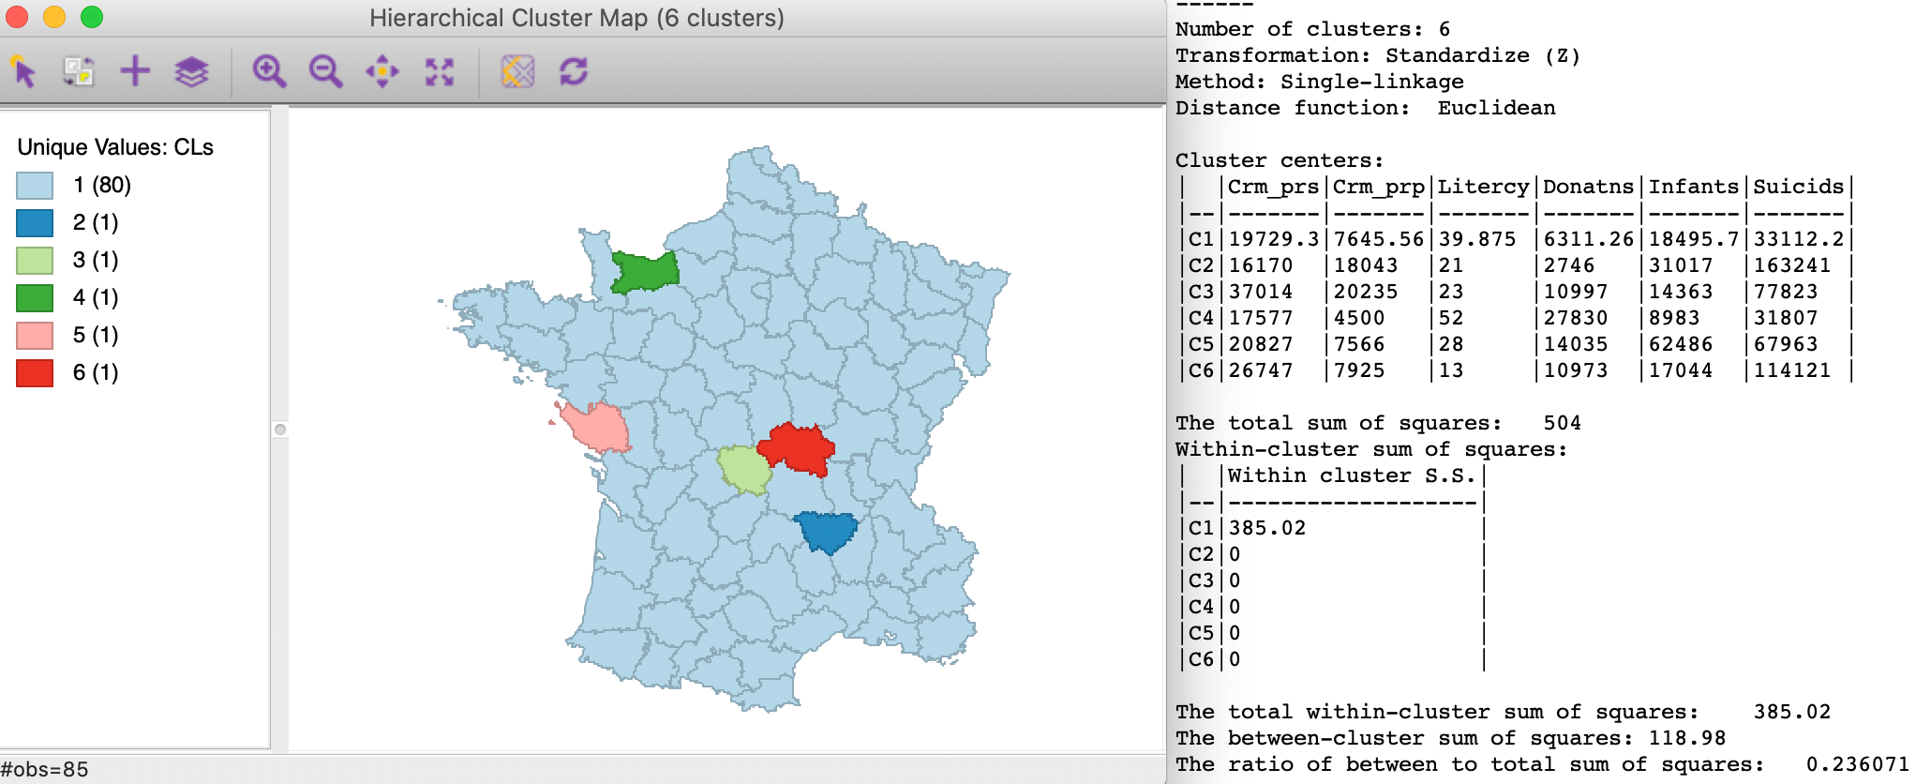Close the cluster map window

18,17
